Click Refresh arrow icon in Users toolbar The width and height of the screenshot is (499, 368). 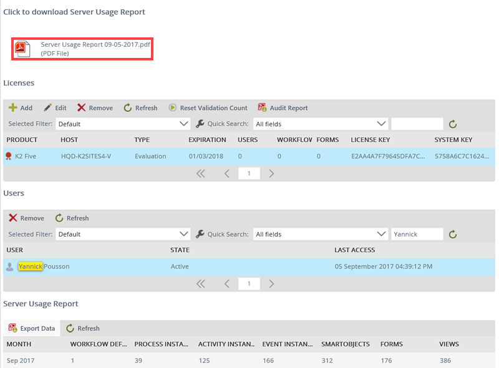(x=59, y=218)
